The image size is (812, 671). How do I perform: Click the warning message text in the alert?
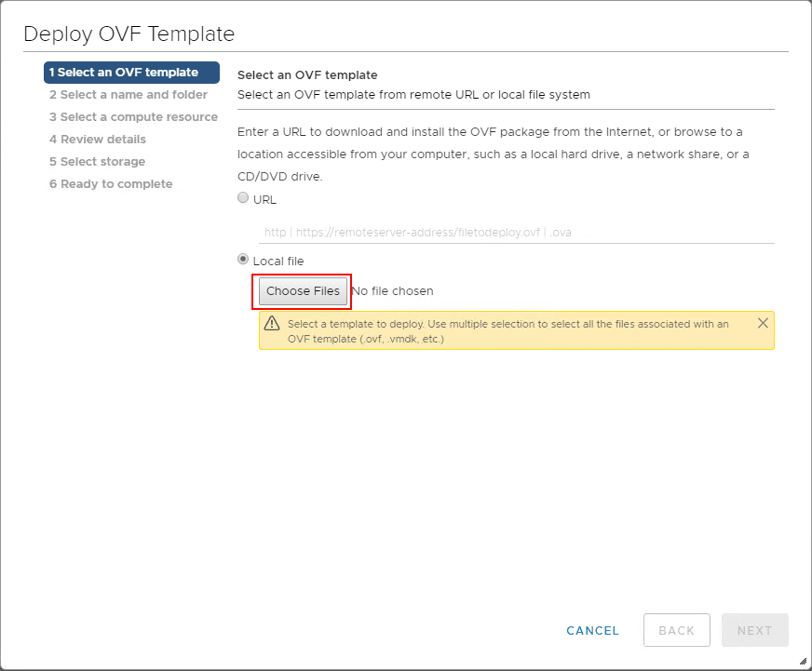(x=508, y=331)
